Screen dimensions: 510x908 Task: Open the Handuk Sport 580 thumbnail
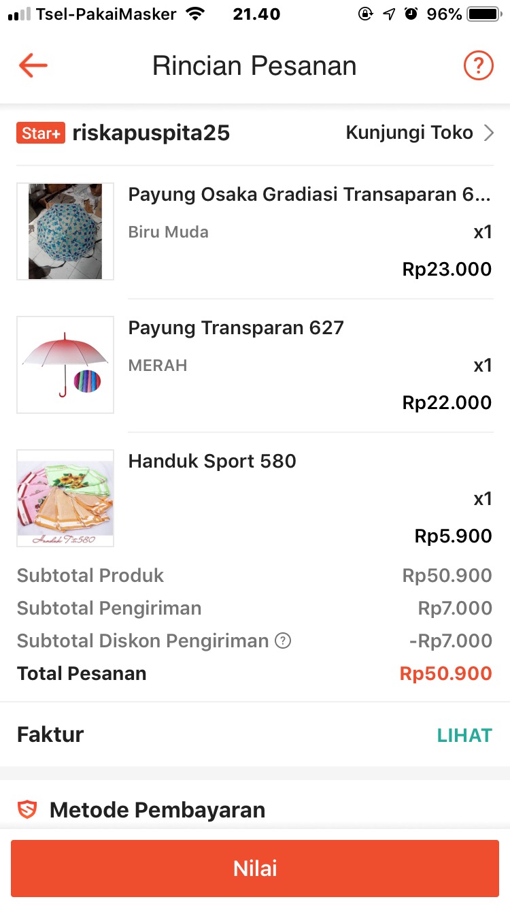(x=65, y=498)
